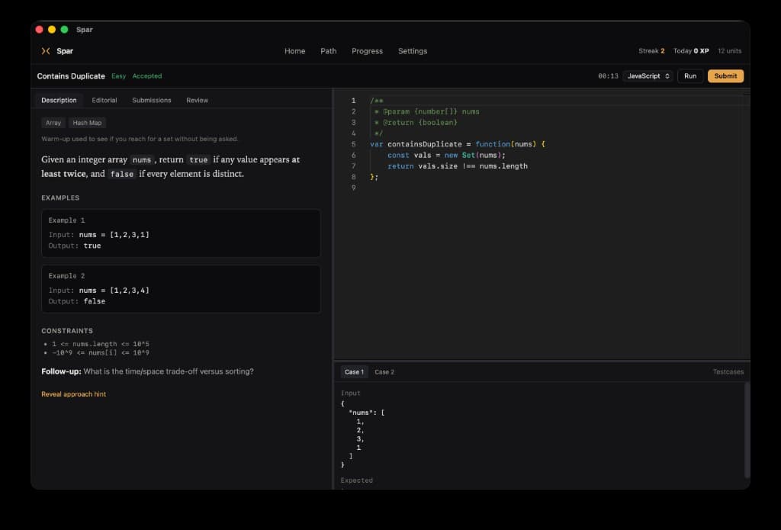Click the Array tag
This screenshot has width=781, height=530.
[53, 123]
